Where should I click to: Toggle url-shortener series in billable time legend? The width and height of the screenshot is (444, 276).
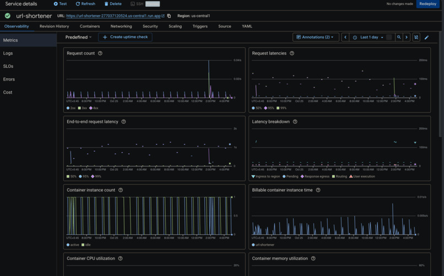click(263, 245)
